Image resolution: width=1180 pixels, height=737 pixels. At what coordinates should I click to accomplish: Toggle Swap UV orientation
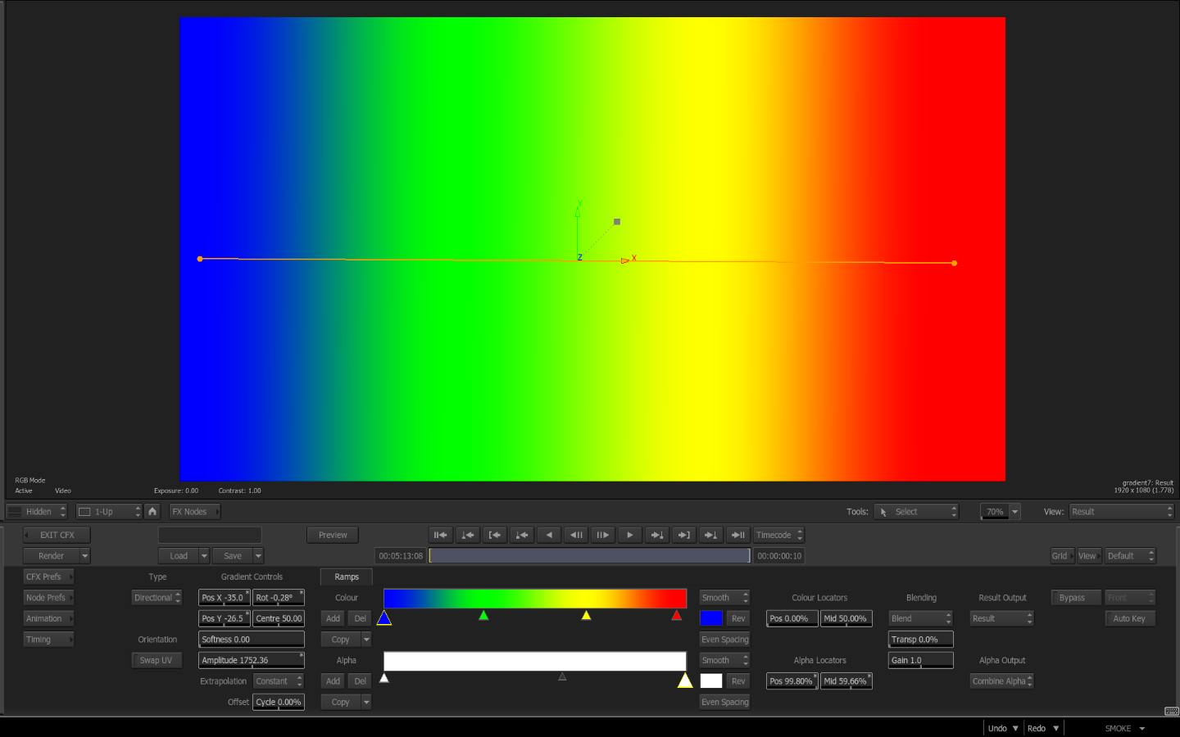pos(156,661)
